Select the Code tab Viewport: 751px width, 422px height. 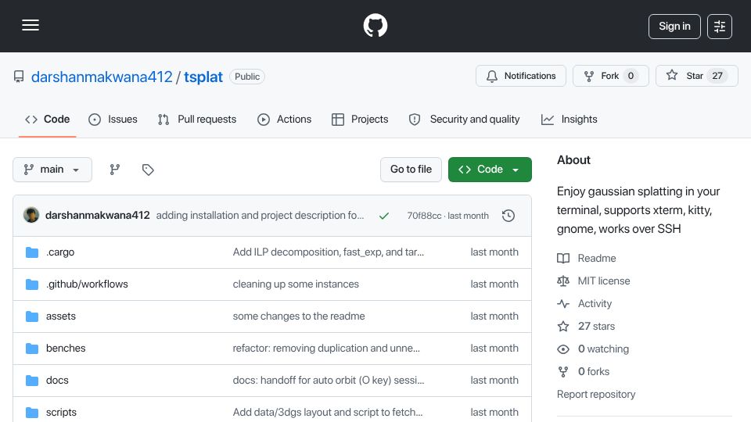click(x=48, y=119)
